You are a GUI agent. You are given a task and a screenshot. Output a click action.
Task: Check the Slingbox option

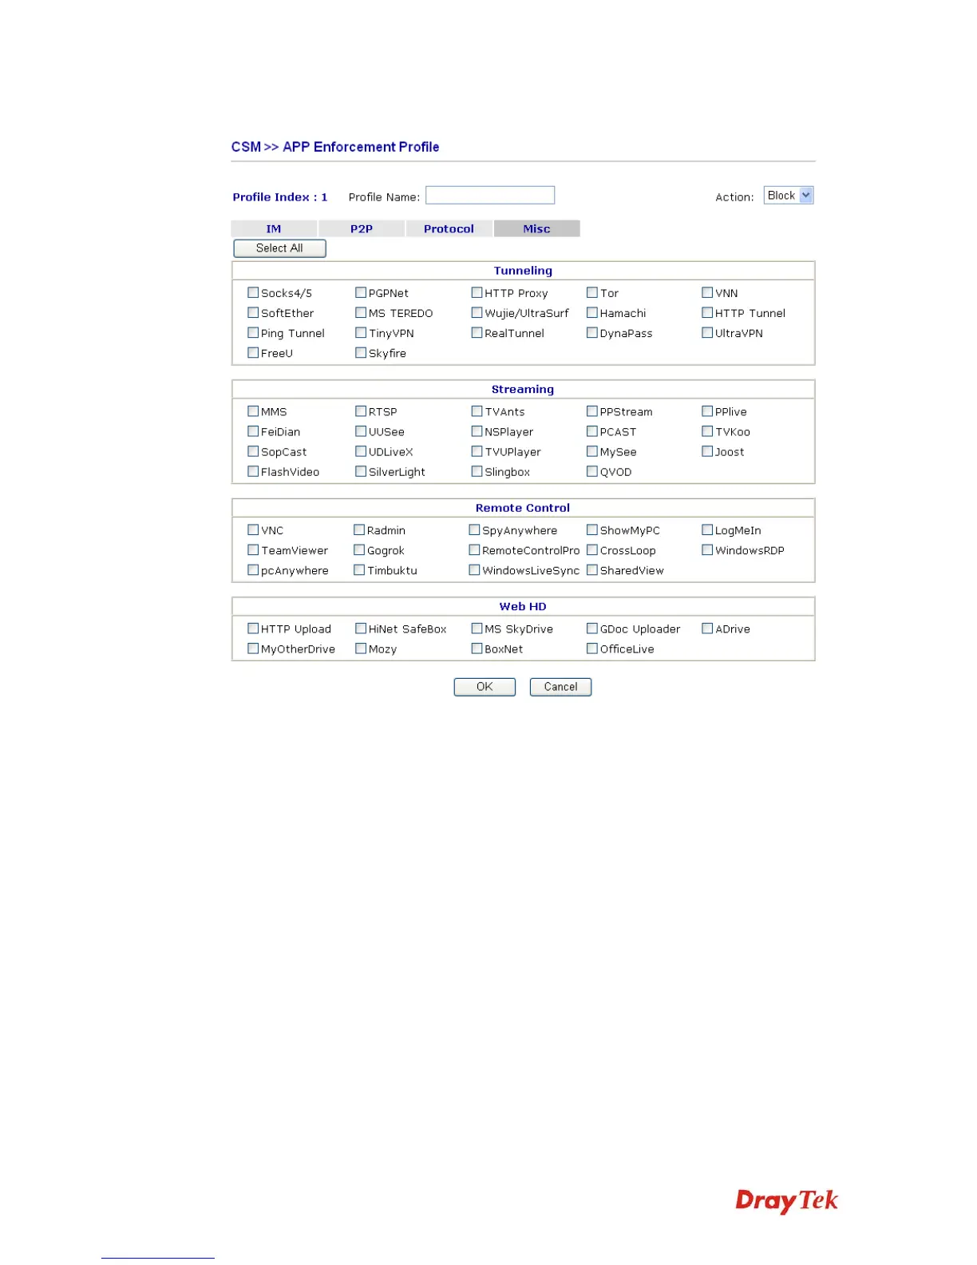pos(477,471)
